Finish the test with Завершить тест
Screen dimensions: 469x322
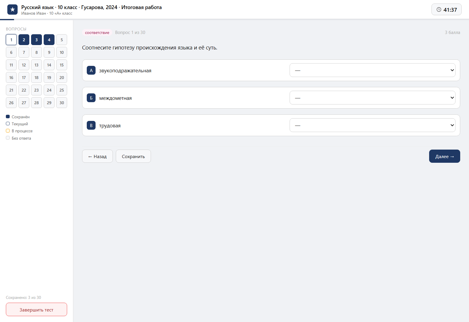(x=36, y=309)
